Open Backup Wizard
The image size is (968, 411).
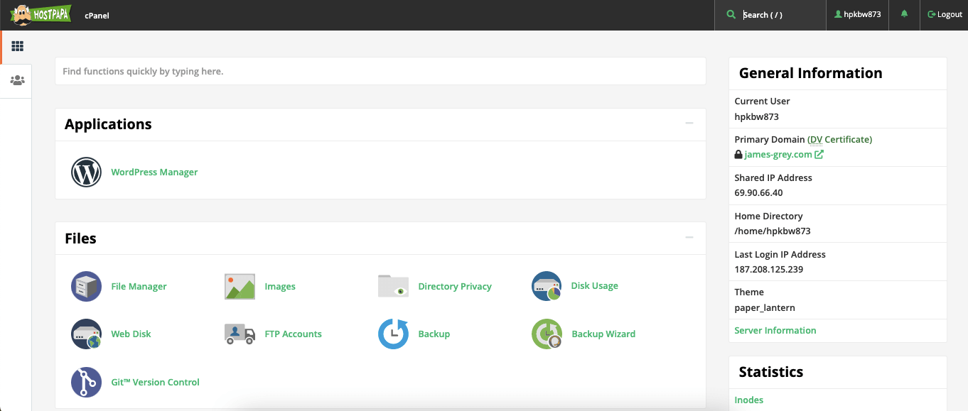(x=546, y=334)
